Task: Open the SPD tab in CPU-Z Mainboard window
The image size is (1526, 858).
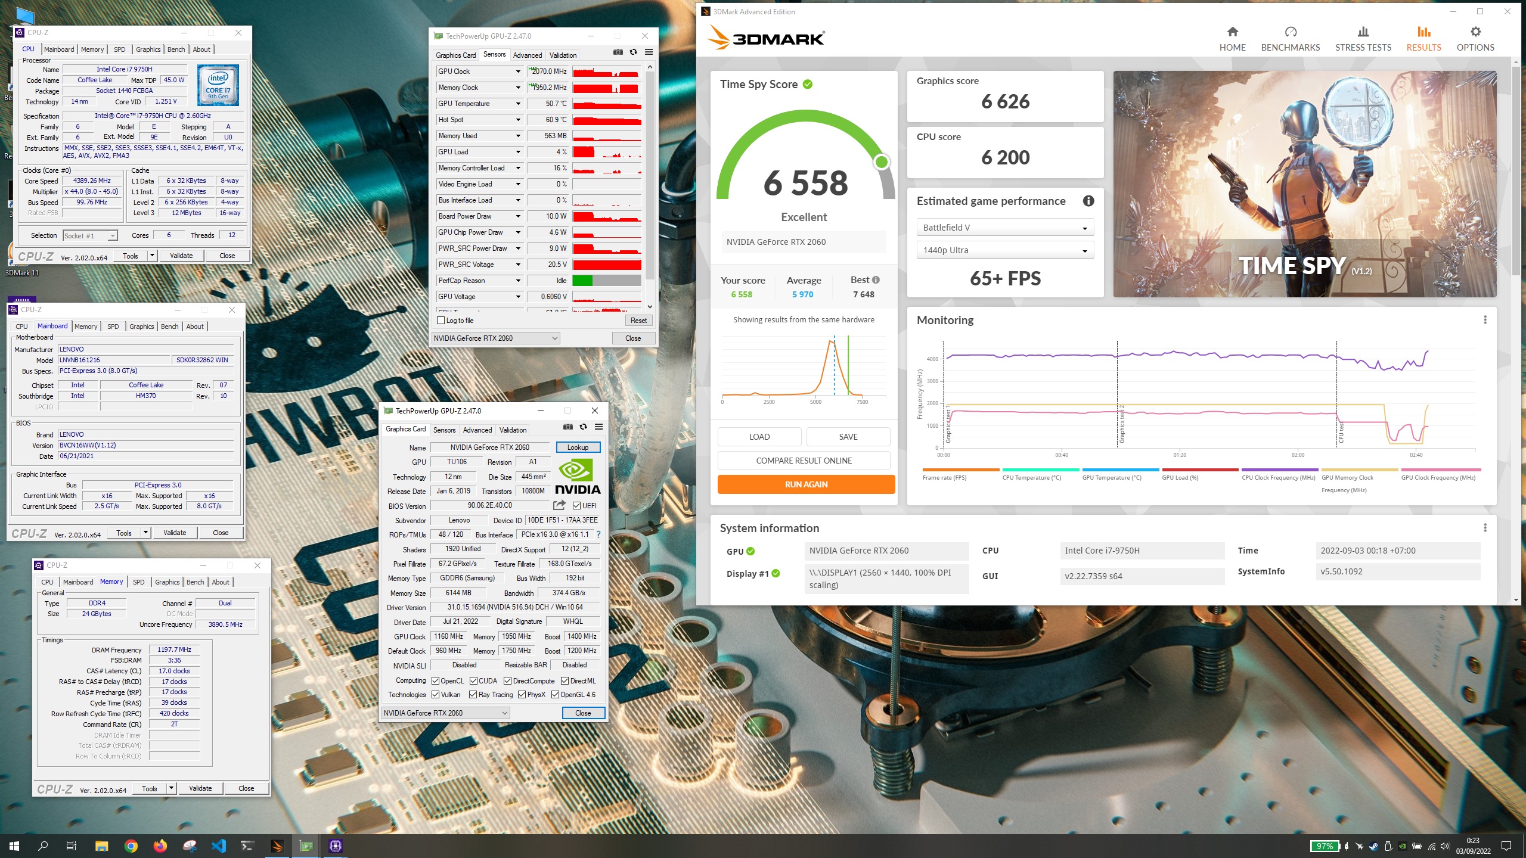Action: coord(113,327)
